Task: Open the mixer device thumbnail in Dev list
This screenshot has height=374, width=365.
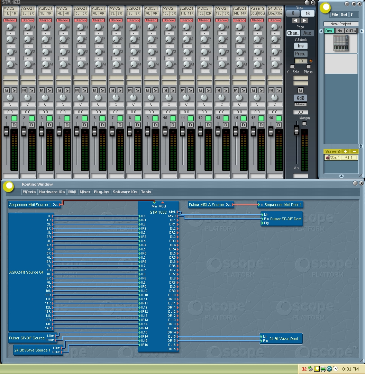Action: click(x=341, y=43)
